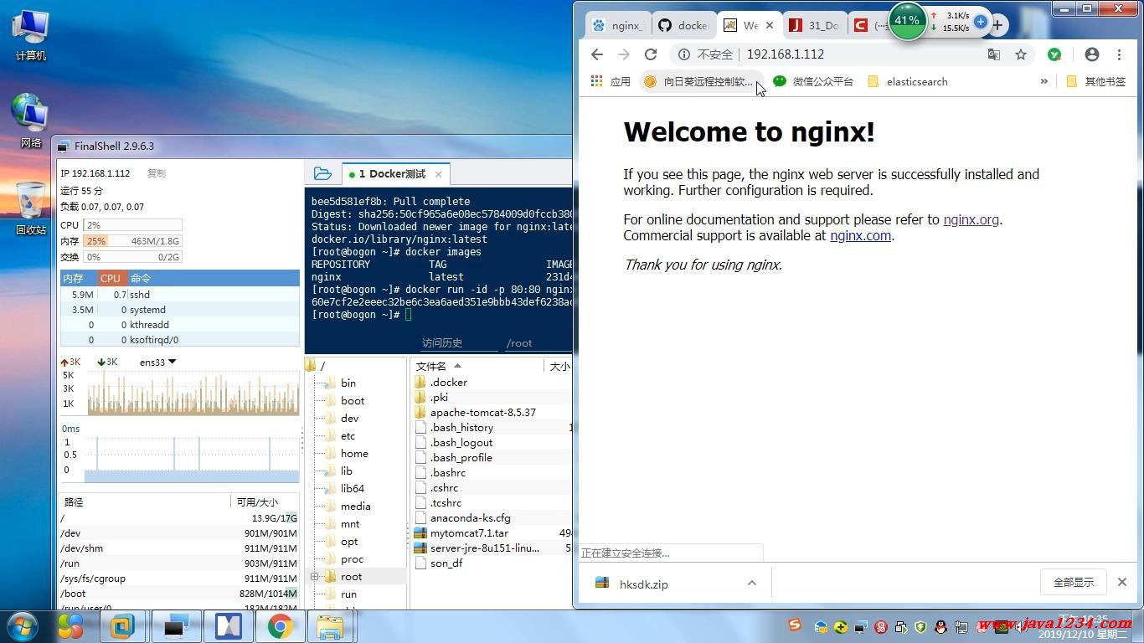The width and height of the screenshot is (1144, 643).
Task: Click the translate page icon in address bar
Action: click(x=993, y=54)
